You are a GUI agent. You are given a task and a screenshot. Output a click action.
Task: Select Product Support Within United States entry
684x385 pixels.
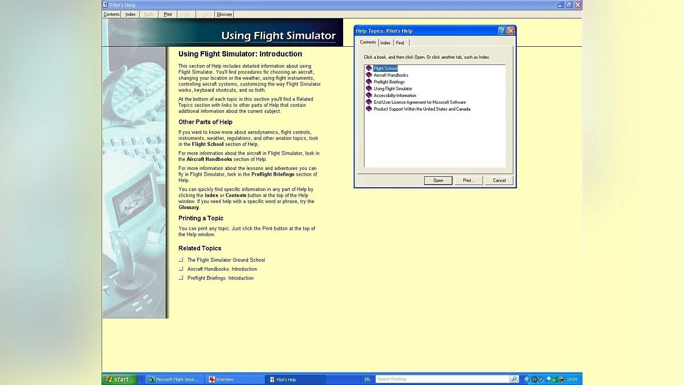[x=422, y=109]
